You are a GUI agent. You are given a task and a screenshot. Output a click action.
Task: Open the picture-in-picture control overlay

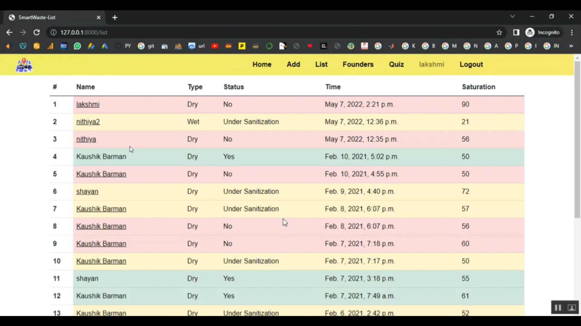click(x=572, y=307)
